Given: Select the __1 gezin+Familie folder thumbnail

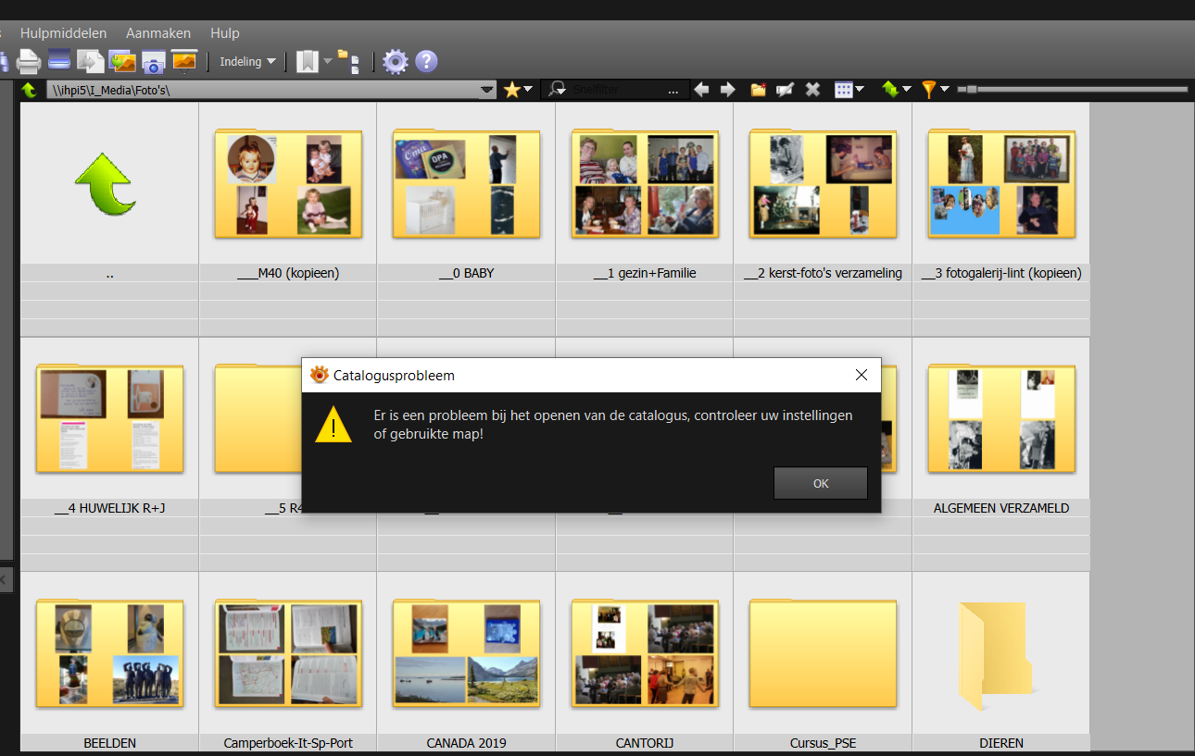Looking at the screenshot, I should (x=645, y=184).
